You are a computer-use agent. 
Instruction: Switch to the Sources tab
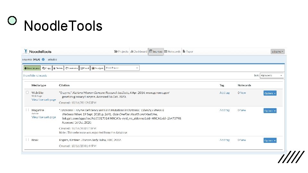tap(156, 51)
